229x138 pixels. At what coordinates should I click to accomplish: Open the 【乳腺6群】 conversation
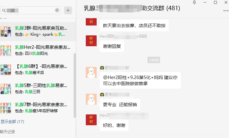pos(38,69)
